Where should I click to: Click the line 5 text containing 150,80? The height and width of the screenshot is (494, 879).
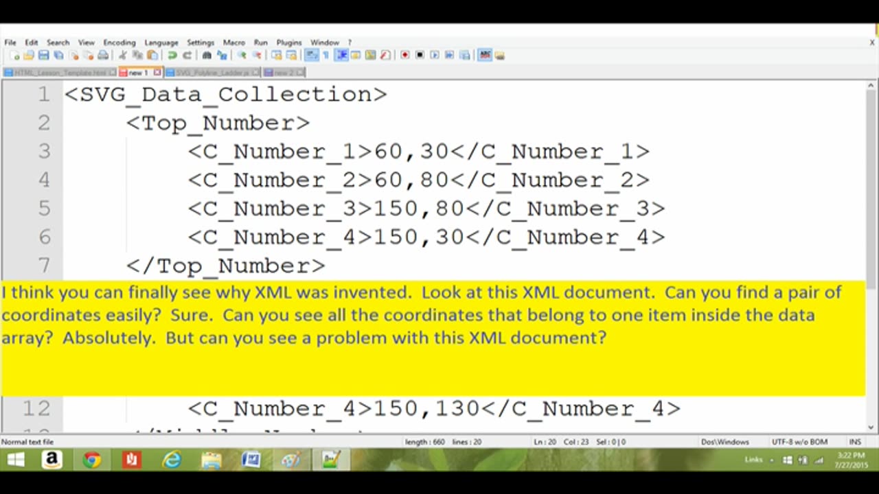pos(426,209)
